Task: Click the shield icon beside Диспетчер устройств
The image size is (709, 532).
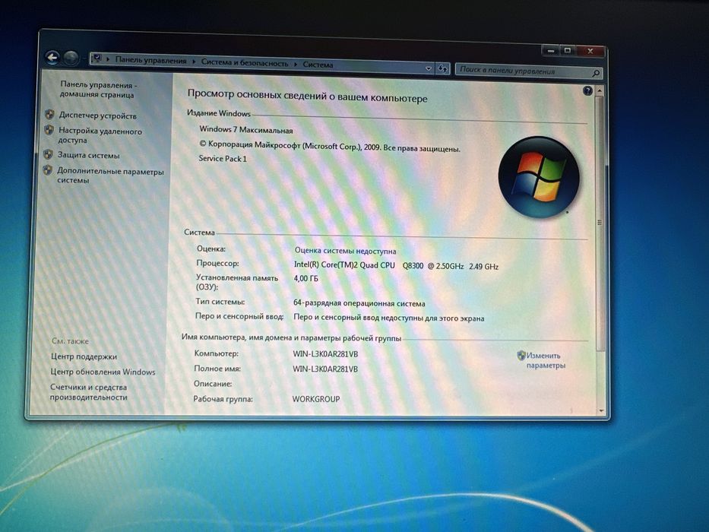Action: 49,115
